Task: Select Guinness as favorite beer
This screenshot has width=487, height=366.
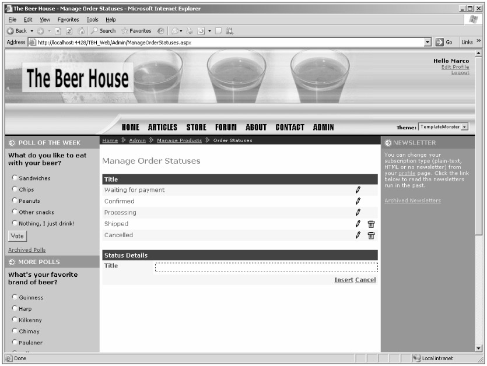Action: [15, 297]
